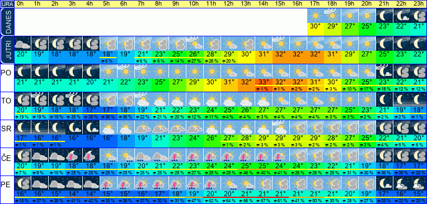Click the moon with cloud icon for PE at 22h
The width and height of the screenshot is (427, 204).
pyautogui.click(x=401, y=184)
